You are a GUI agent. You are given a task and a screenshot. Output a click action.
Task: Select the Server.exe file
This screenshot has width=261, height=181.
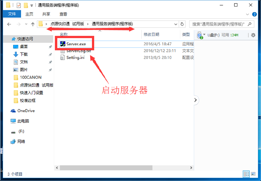(x=76, y=44)
